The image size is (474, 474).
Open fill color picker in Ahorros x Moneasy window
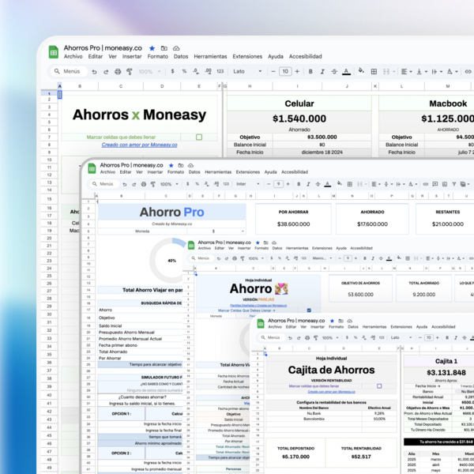(x=361, y=71)
